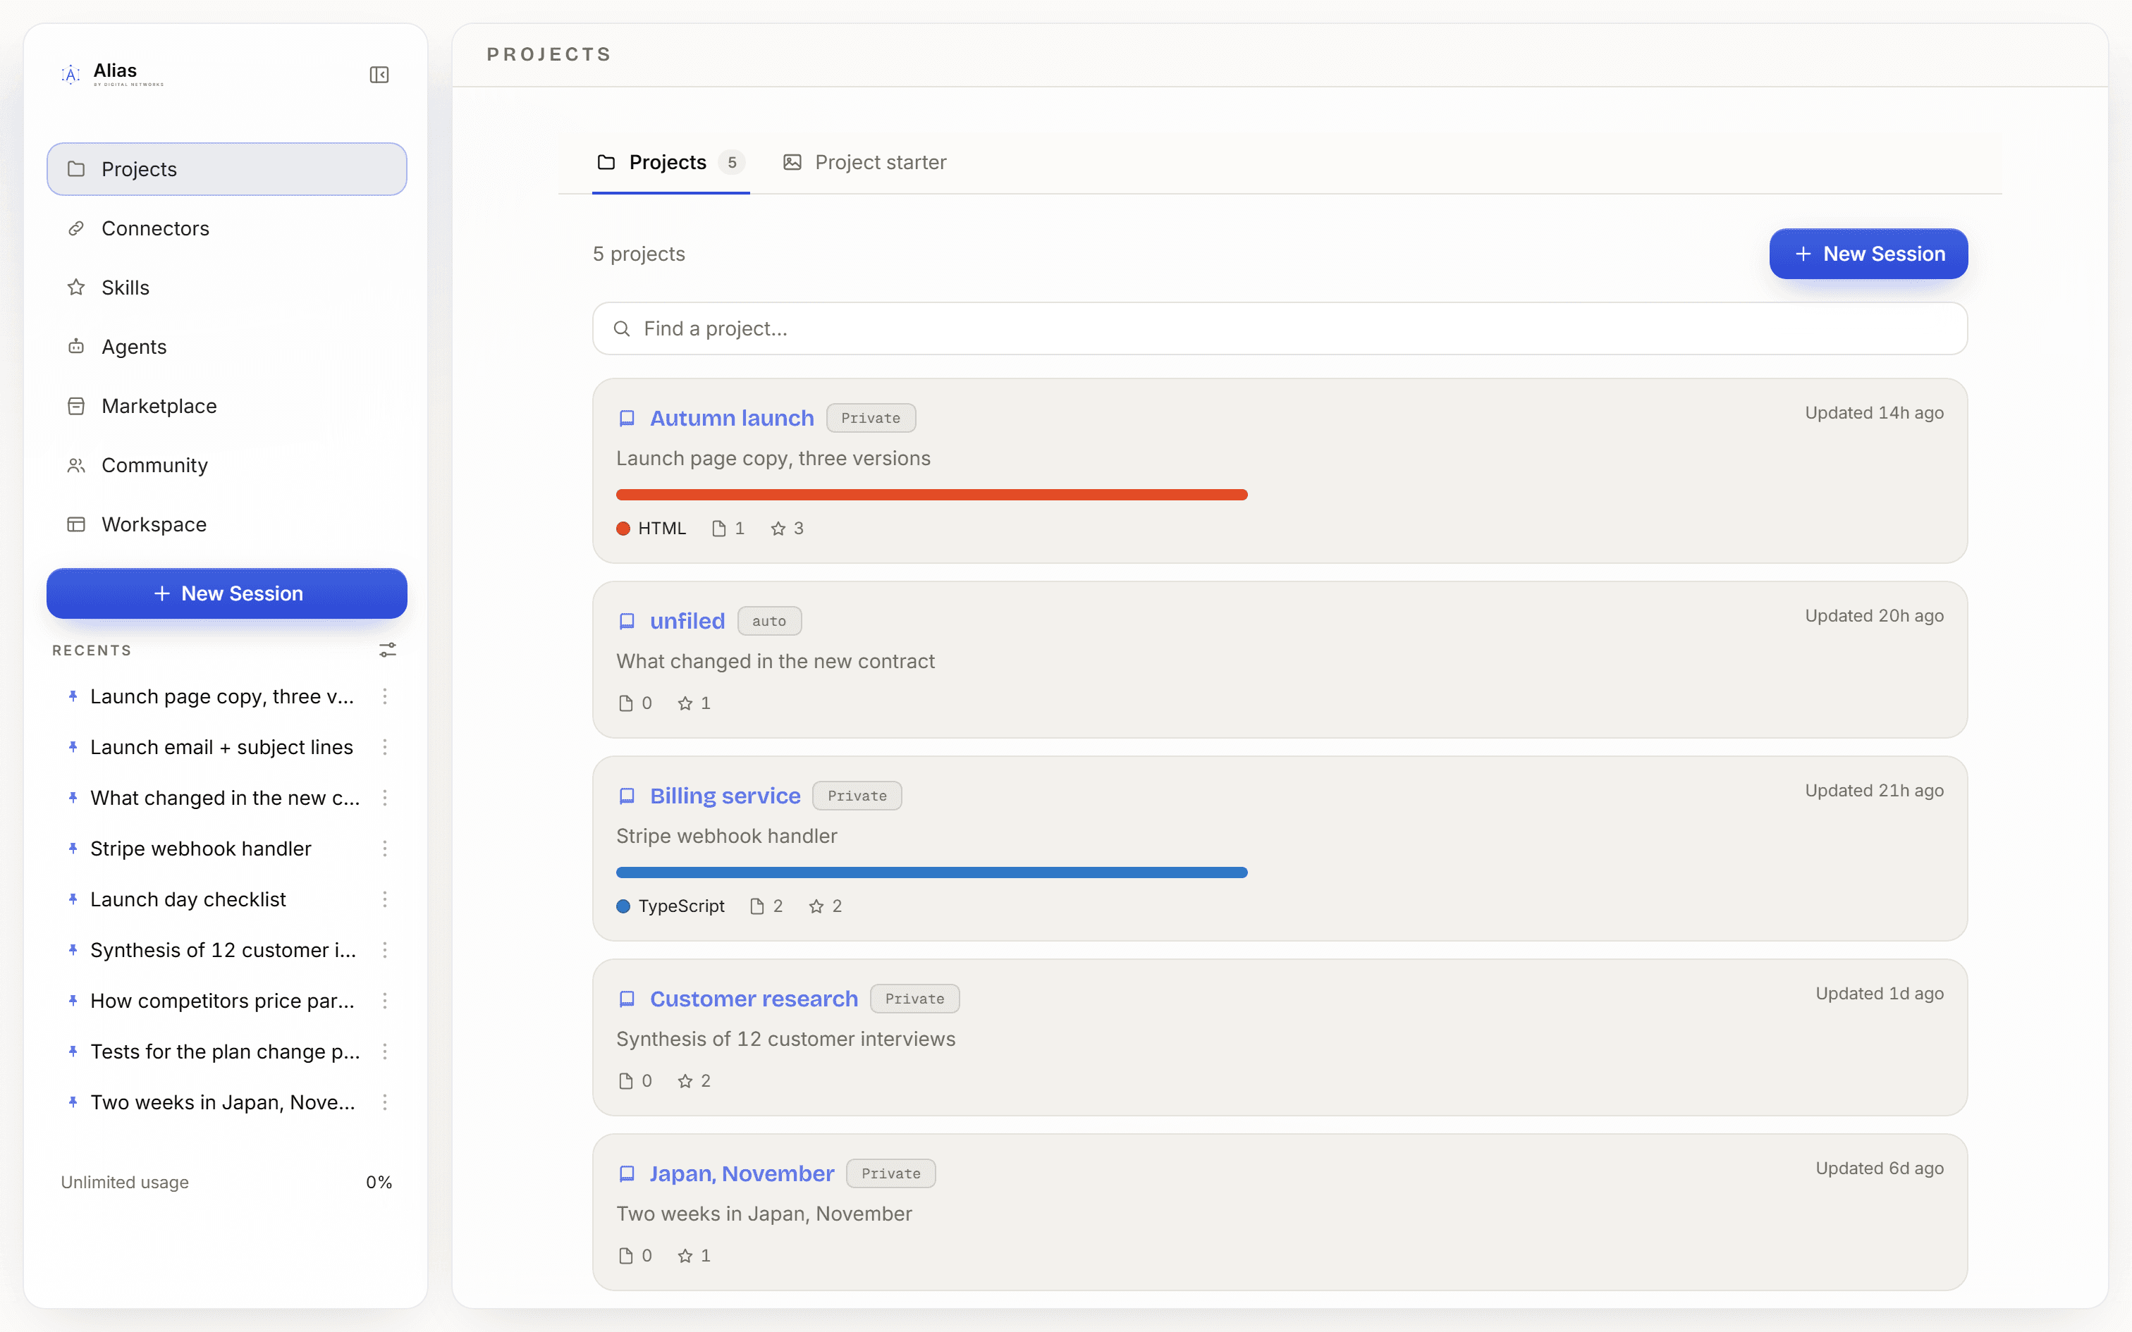The width and height of the screenshot is (2132, 1332).
Task: Select Projects in the sidebar navigation
Action: (x=226, y=169)
